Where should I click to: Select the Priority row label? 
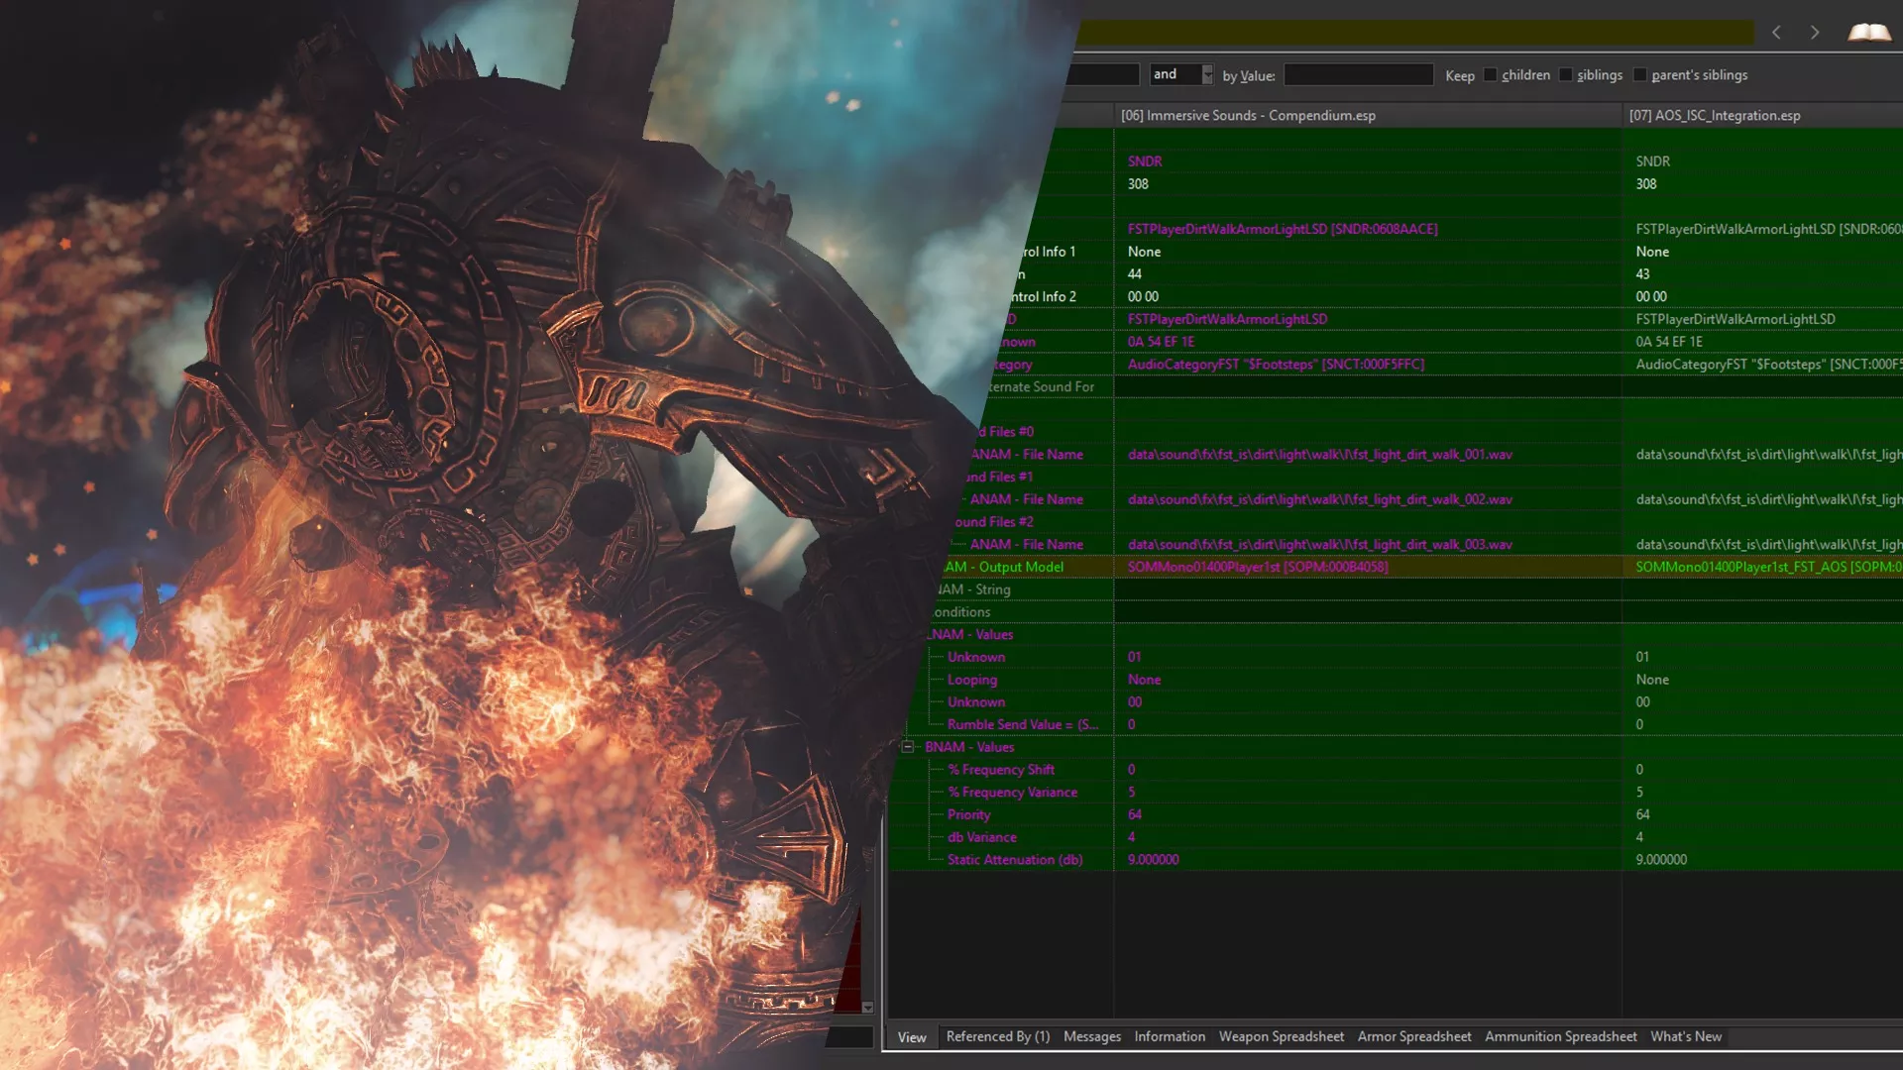(x=968, y=814)
